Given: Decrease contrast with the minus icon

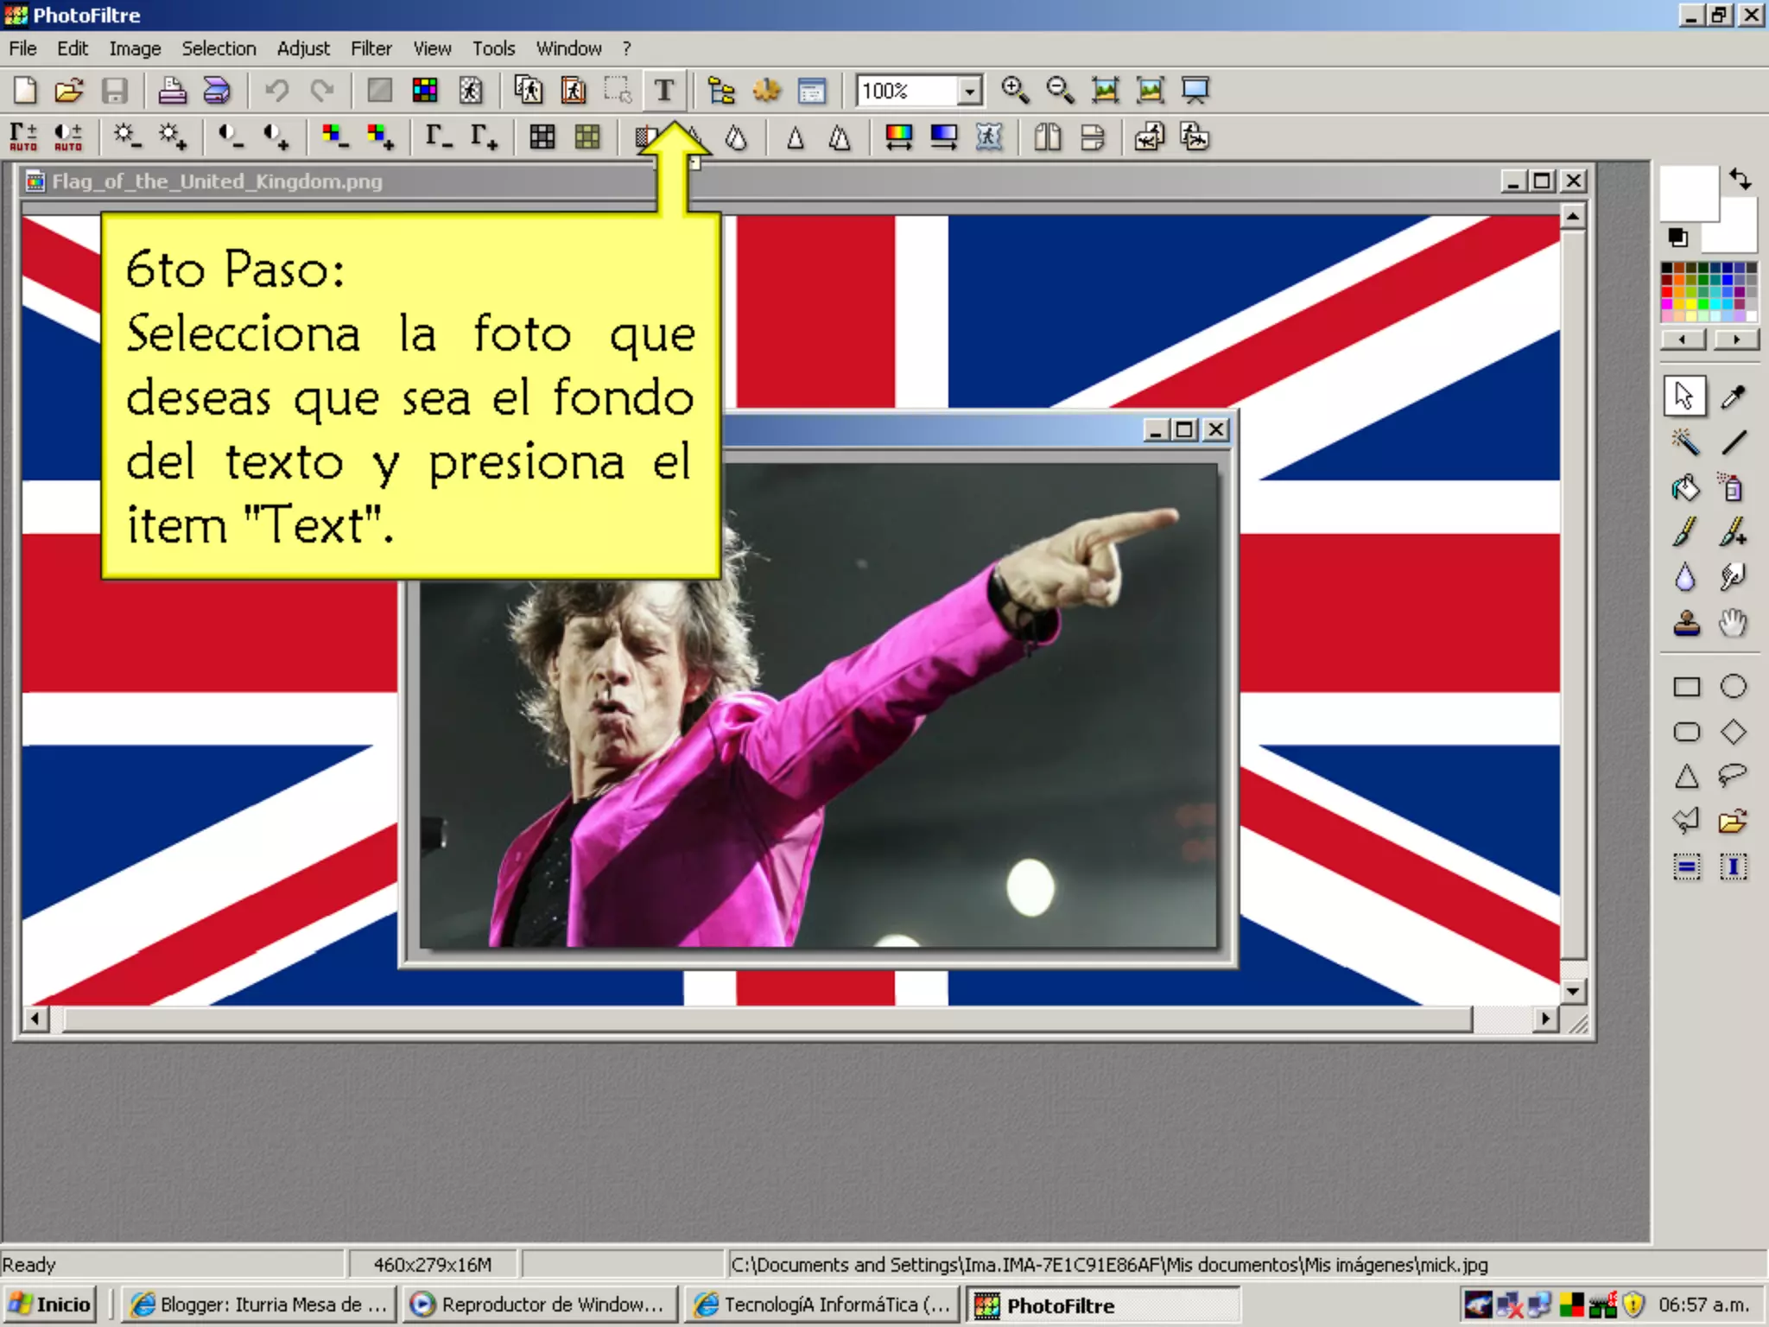Looking at the screenshot, I should pos(231,137).
